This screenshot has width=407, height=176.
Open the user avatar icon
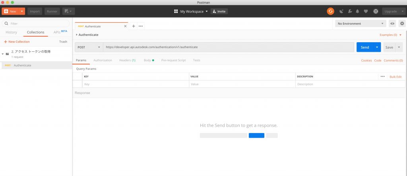[x=376, y=11]
